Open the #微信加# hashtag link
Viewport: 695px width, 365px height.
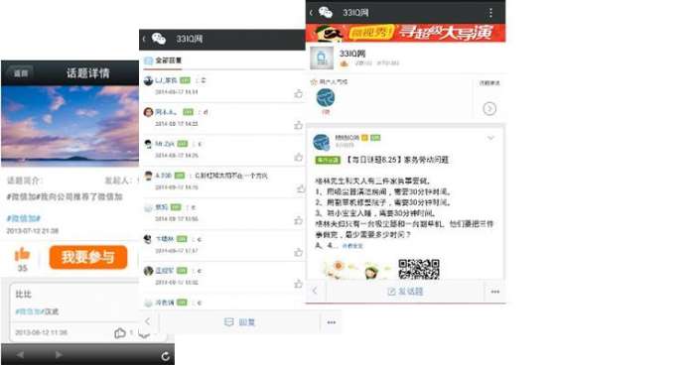[x=24, y=218]
